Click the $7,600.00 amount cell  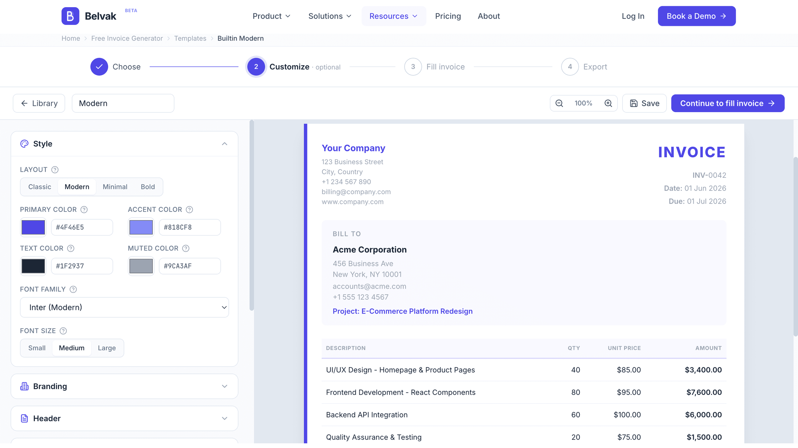click(x=704, y=393)
